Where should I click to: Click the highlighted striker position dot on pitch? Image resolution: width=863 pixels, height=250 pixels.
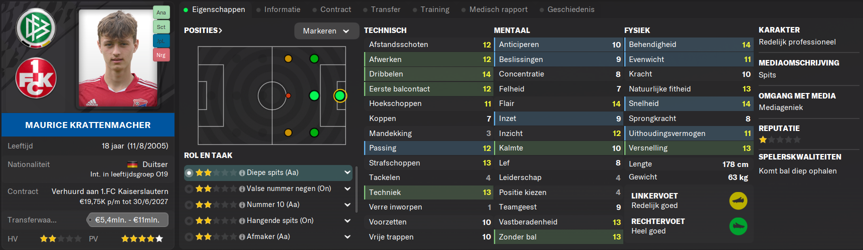click(x=340, y=95)
